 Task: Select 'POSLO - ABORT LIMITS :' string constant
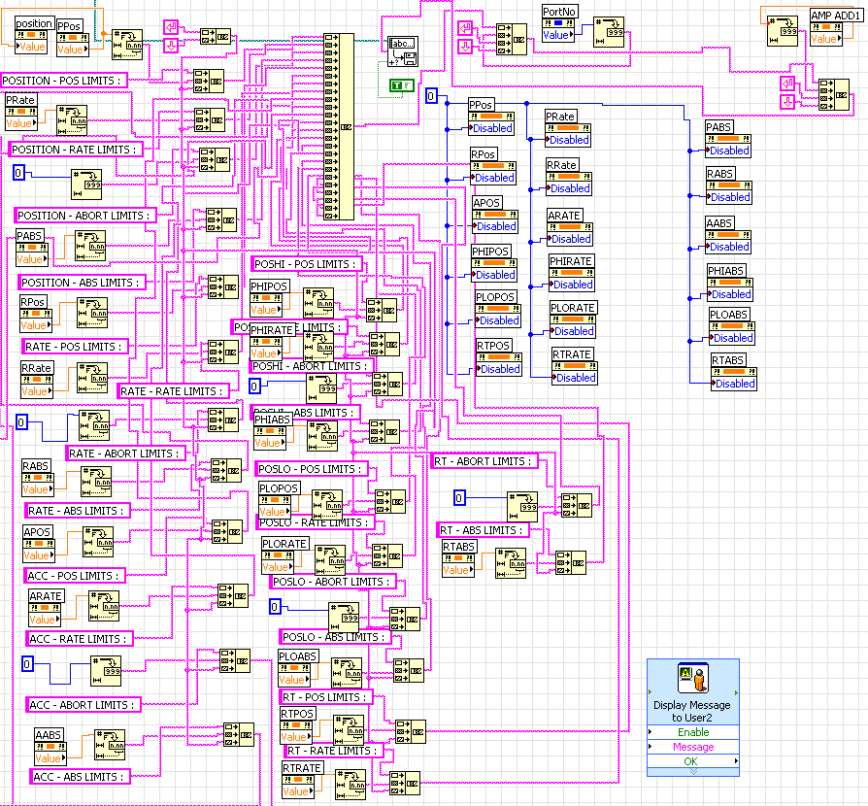(333, 582)
